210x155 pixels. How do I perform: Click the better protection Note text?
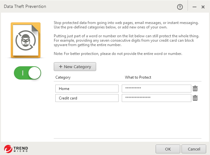(x=118, y=54)
